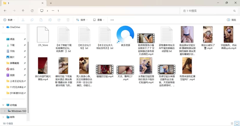
Task: Click the Delete trash can icon
Action: click(68, 20)
